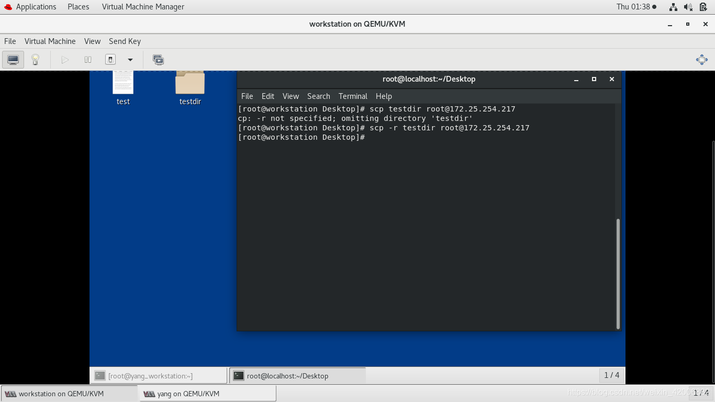Open the Virtual Machine menu
The image size is (715, 402).
(50, 41)
